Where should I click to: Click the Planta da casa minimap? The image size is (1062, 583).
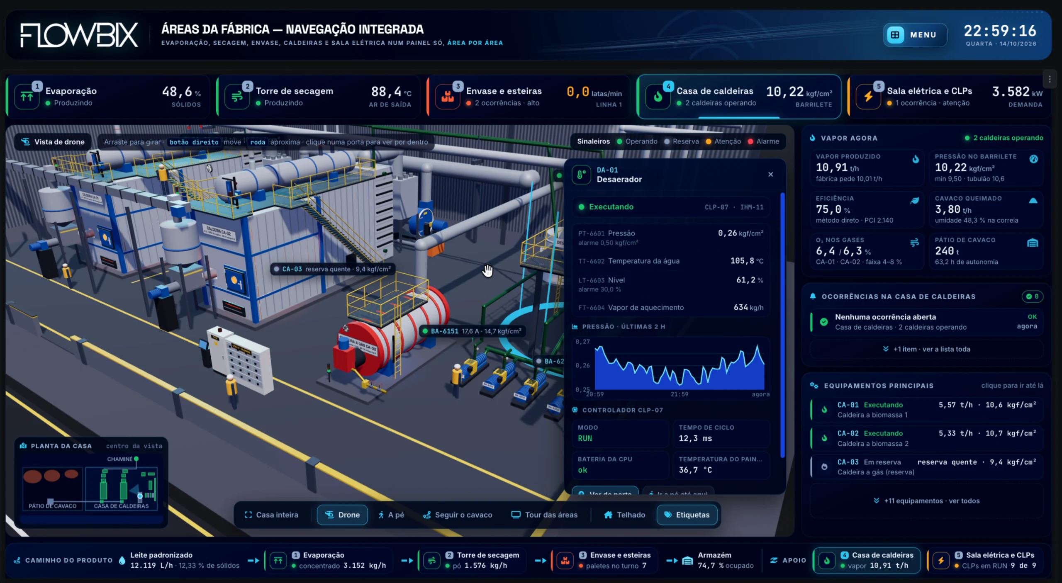click(91, 482)
